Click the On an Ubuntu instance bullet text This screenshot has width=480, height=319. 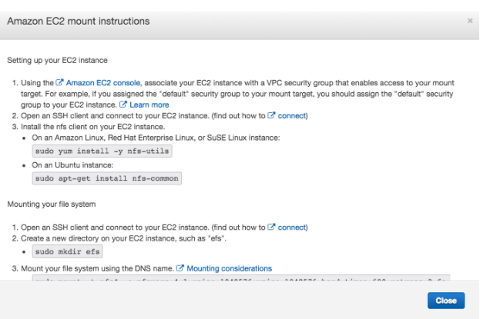pyautogui.click(x=72, y=165)
